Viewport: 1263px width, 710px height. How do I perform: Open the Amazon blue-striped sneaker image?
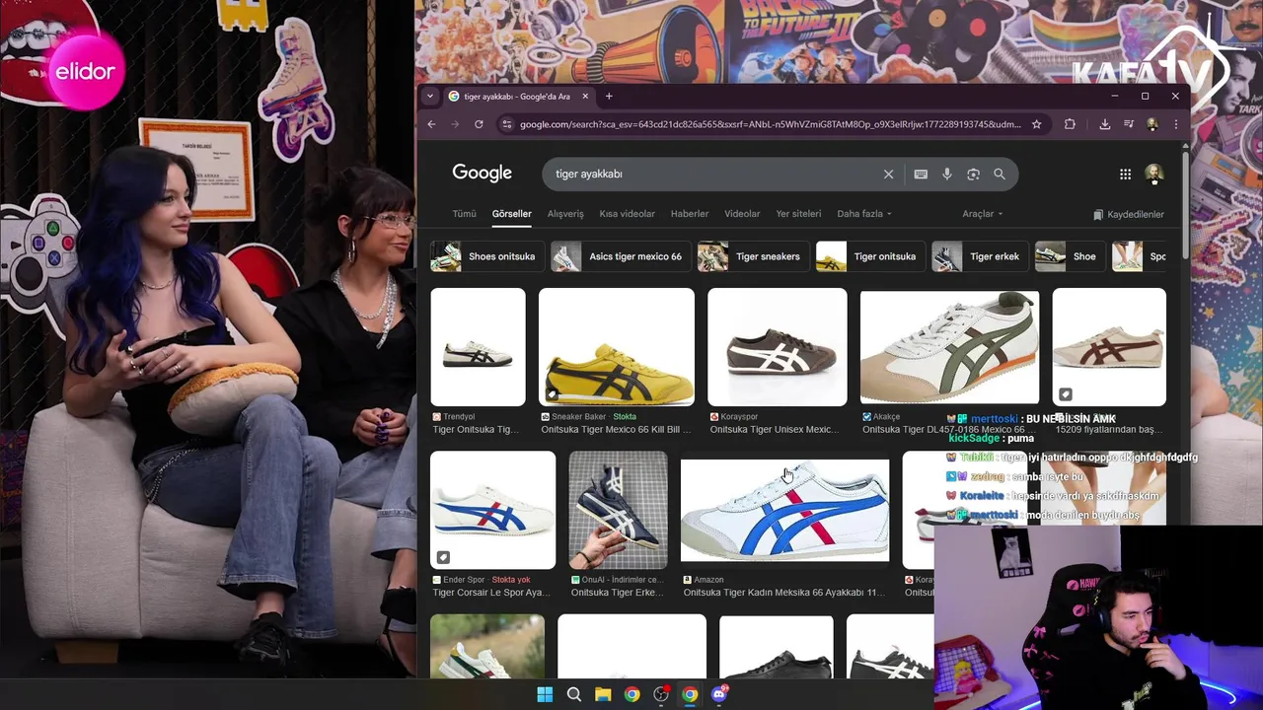tap(784, 510)
